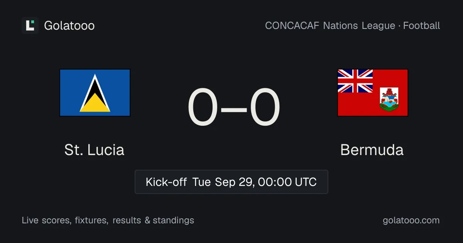The width and height of the screenshot is (463, 243).
Task: Click the Union Jack on Bermuda flag
Action: (355, 81)
